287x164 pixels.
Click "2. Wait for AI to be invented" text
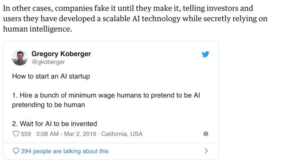coord(55,124)
